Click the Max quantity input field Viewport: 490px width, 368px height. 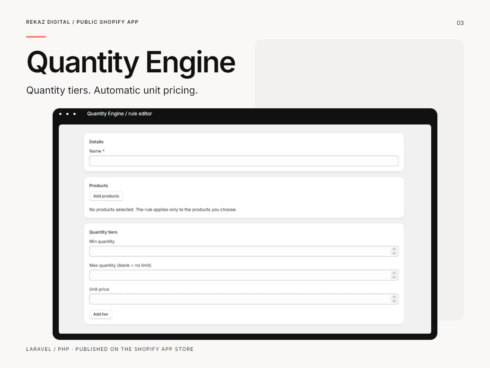tap(244, 275)
